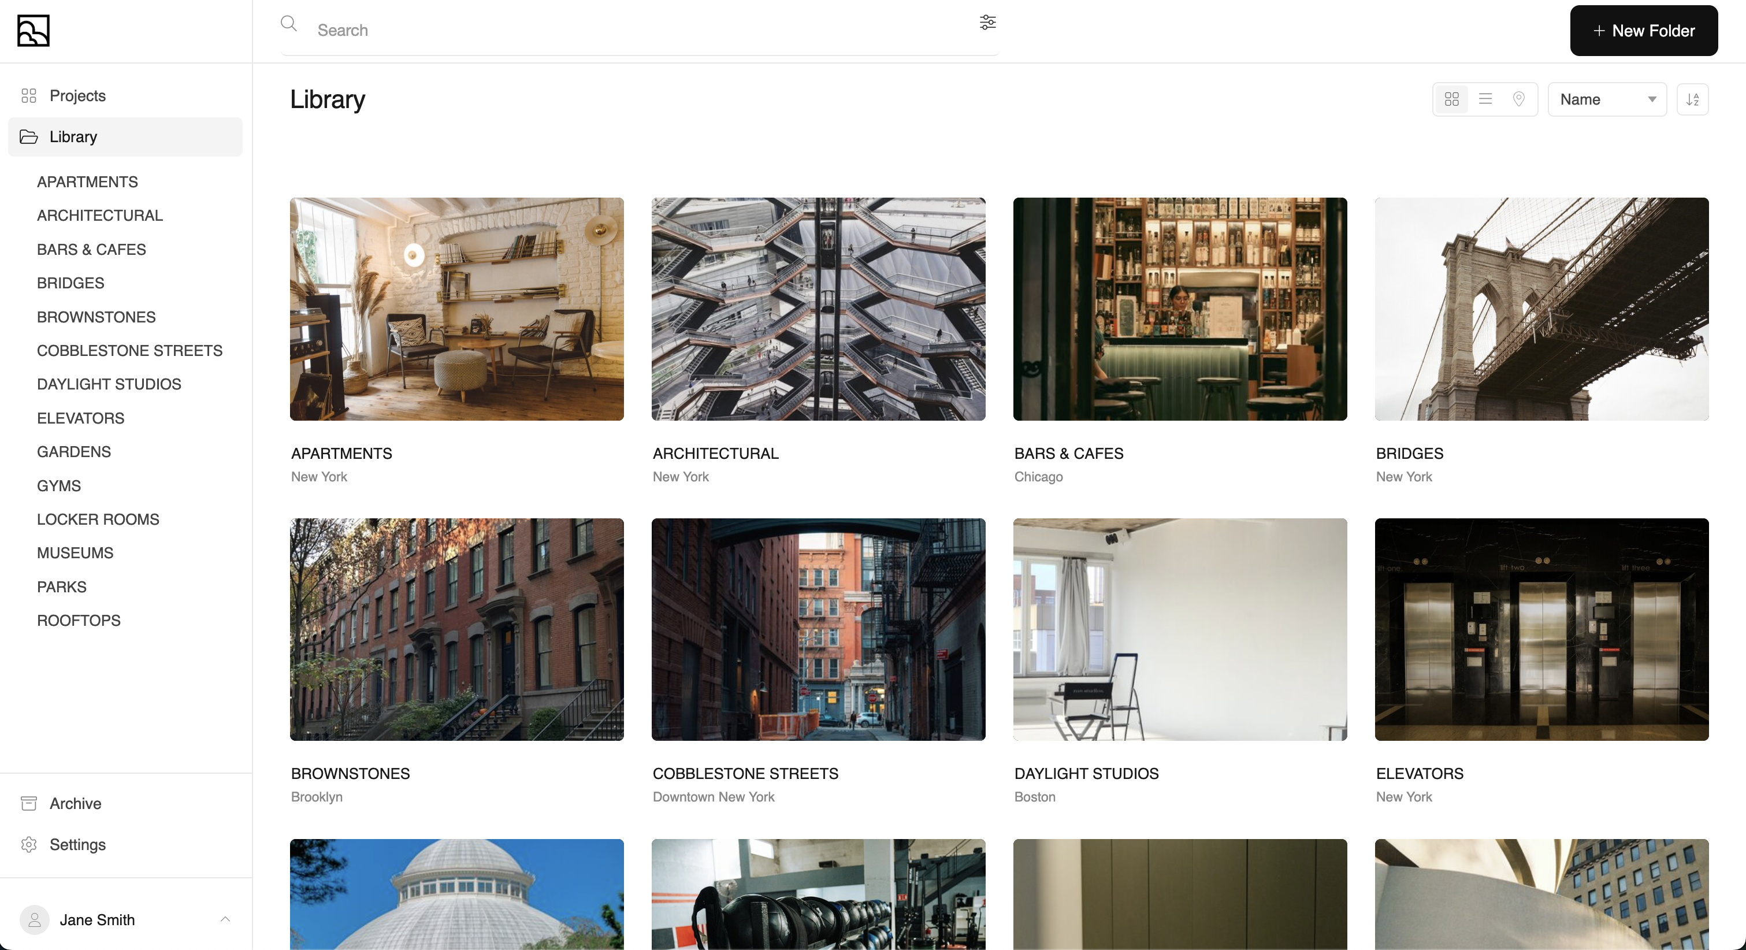Click Jane Smith avatar icon

tap(35, 920)
